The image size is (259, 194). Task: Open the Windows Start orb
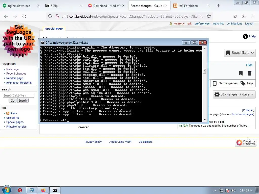7,190
